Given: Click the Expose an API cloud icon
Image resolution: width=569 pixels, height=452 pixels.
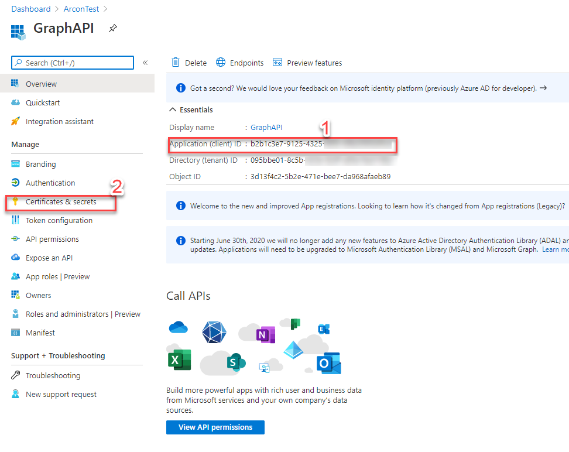Looking at the screenshot, I should point(15,258).
